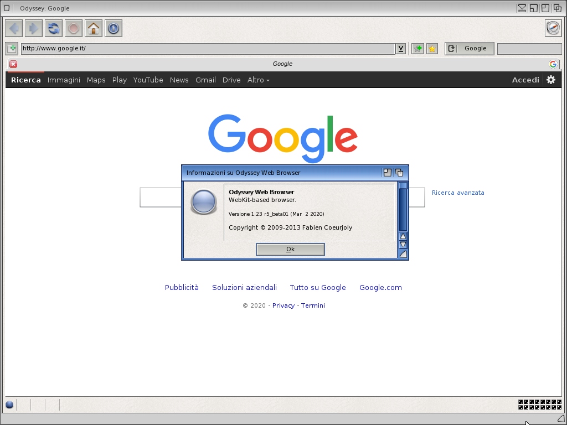567x425 pixels.
Task: Open the Google settings gear
Action: tap(551, 80)
